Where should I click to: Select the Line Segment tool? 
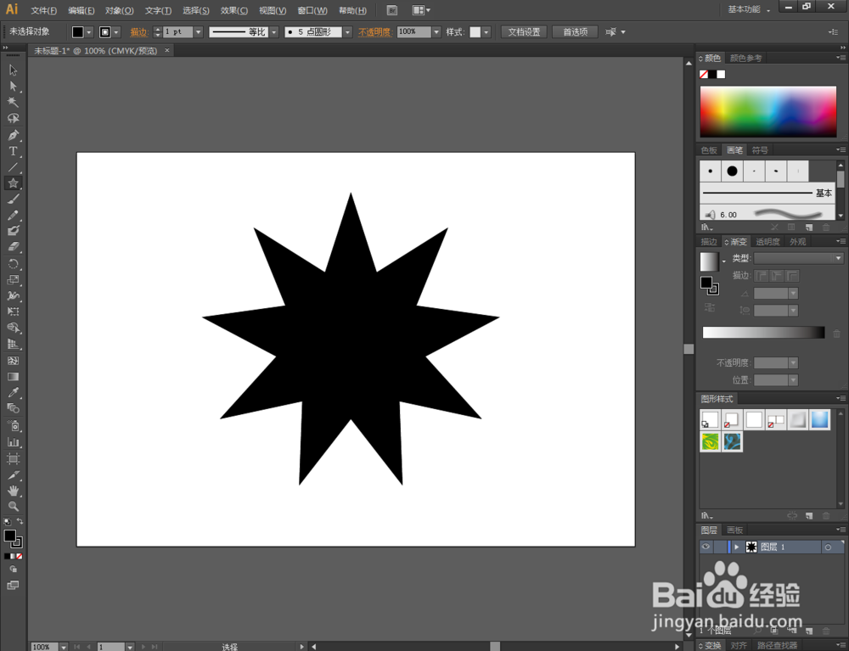click(x=13, y=167)
